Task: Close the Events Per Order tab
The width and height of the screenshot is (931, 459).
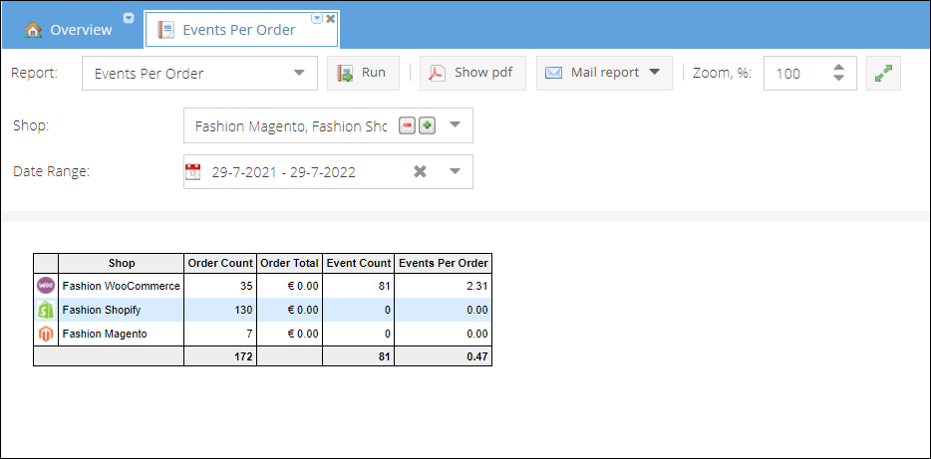Action: click(331, 18)
